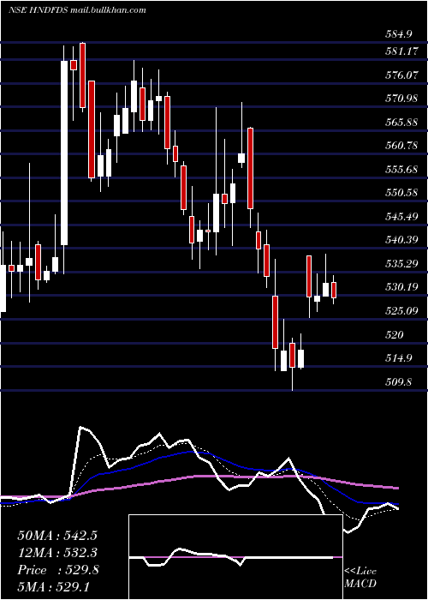
Task: Click inside the MACD inset chart box
Action: (x=235, y=557)
